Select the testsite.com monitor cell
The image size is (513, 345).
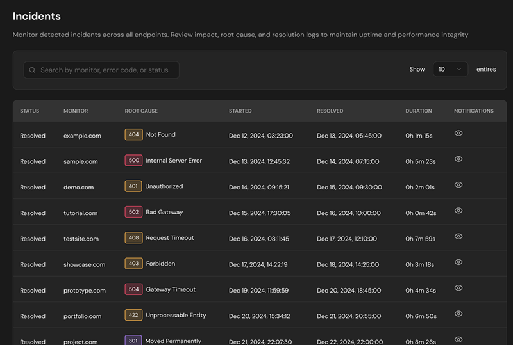tap(81, 239)
